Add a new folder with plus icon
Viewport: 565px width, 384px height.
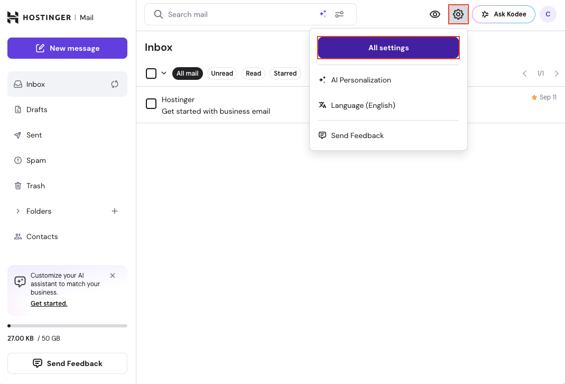coord(115,211)
